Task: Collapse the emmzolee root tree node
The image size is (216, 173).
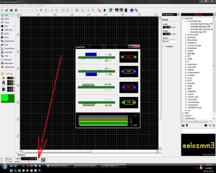Action: (183, 18)
